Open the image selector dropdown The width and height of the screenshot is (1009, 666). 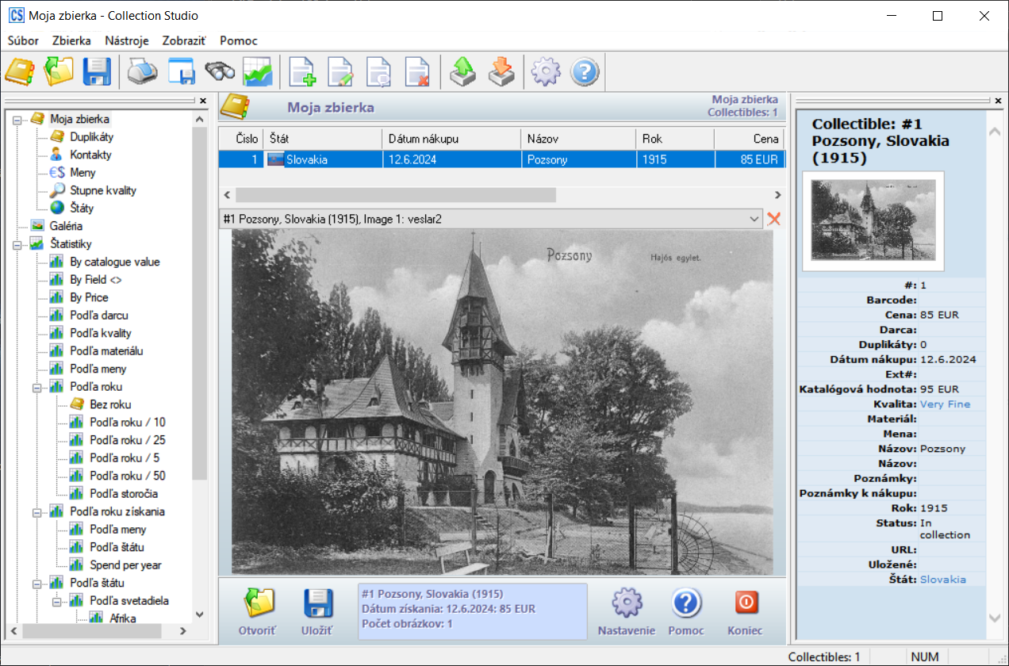[x=753, y=219]
